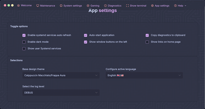Enable the dark mode checkbox

click(x=24, y=42)
